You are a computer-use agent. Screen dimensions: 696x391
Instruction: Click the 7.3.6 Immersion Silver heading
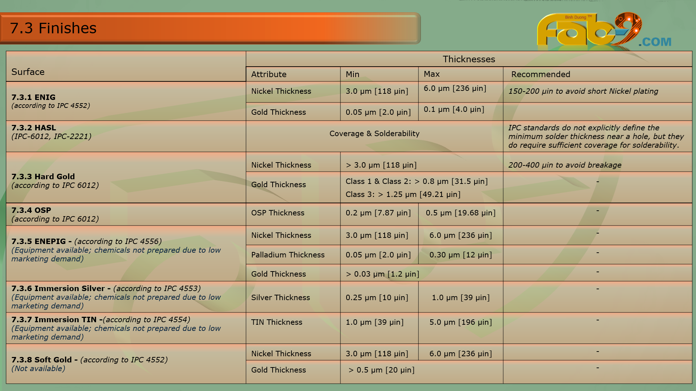pyautogui.click(x=61, y=289)
